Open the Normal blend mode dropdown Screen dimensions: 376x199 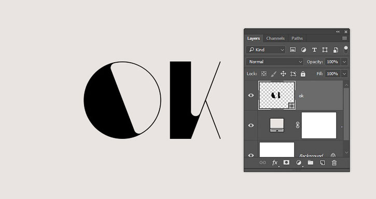coord(275,62)
